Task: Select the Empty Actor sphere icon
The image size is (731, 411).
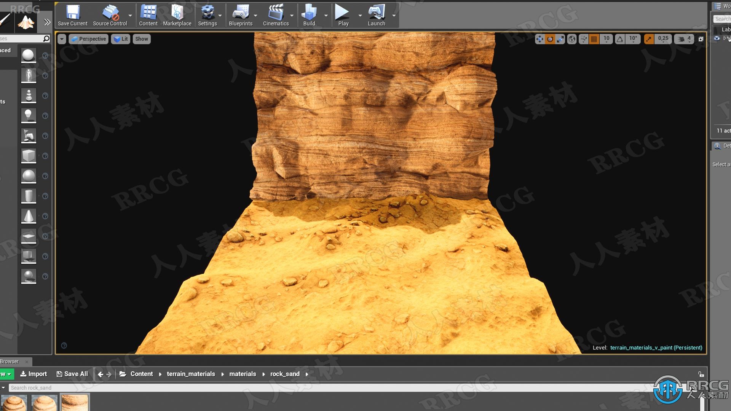Action: [29, 55]
